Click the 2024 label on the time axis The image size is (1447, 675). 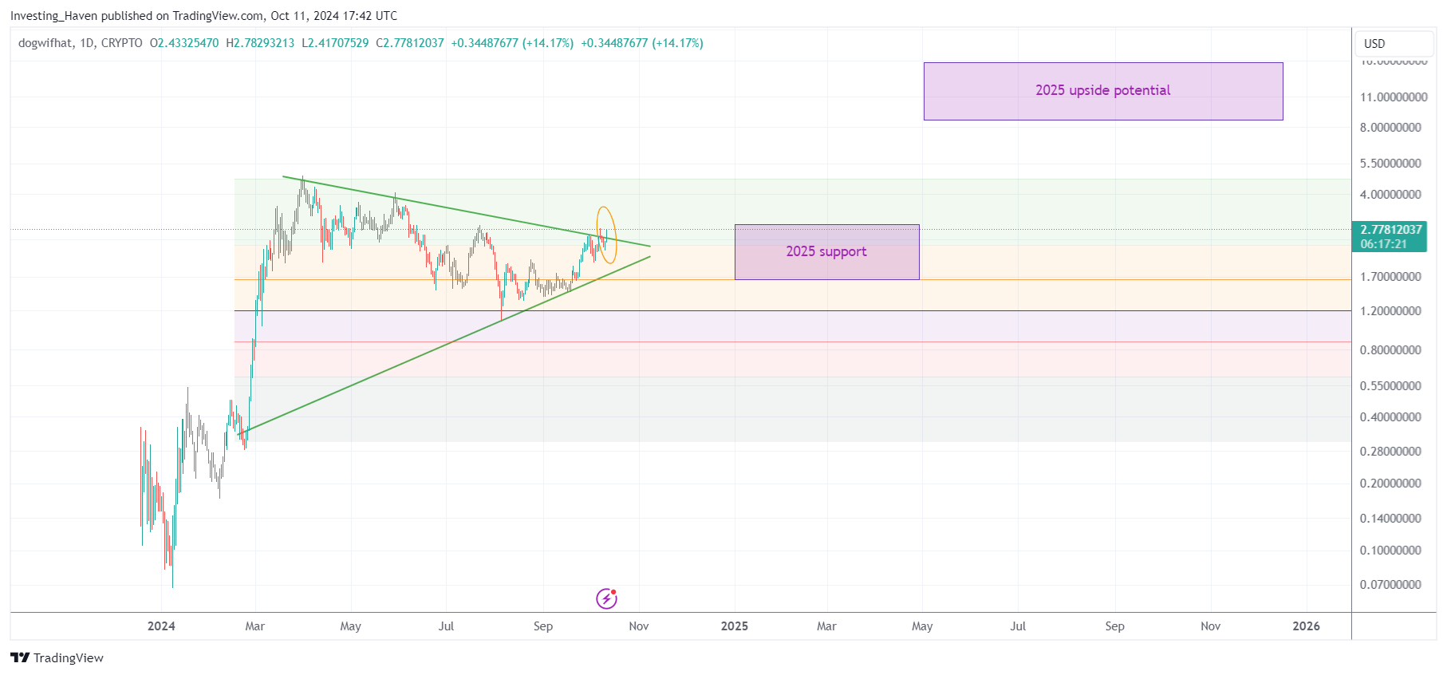click(x=161, y=626)
